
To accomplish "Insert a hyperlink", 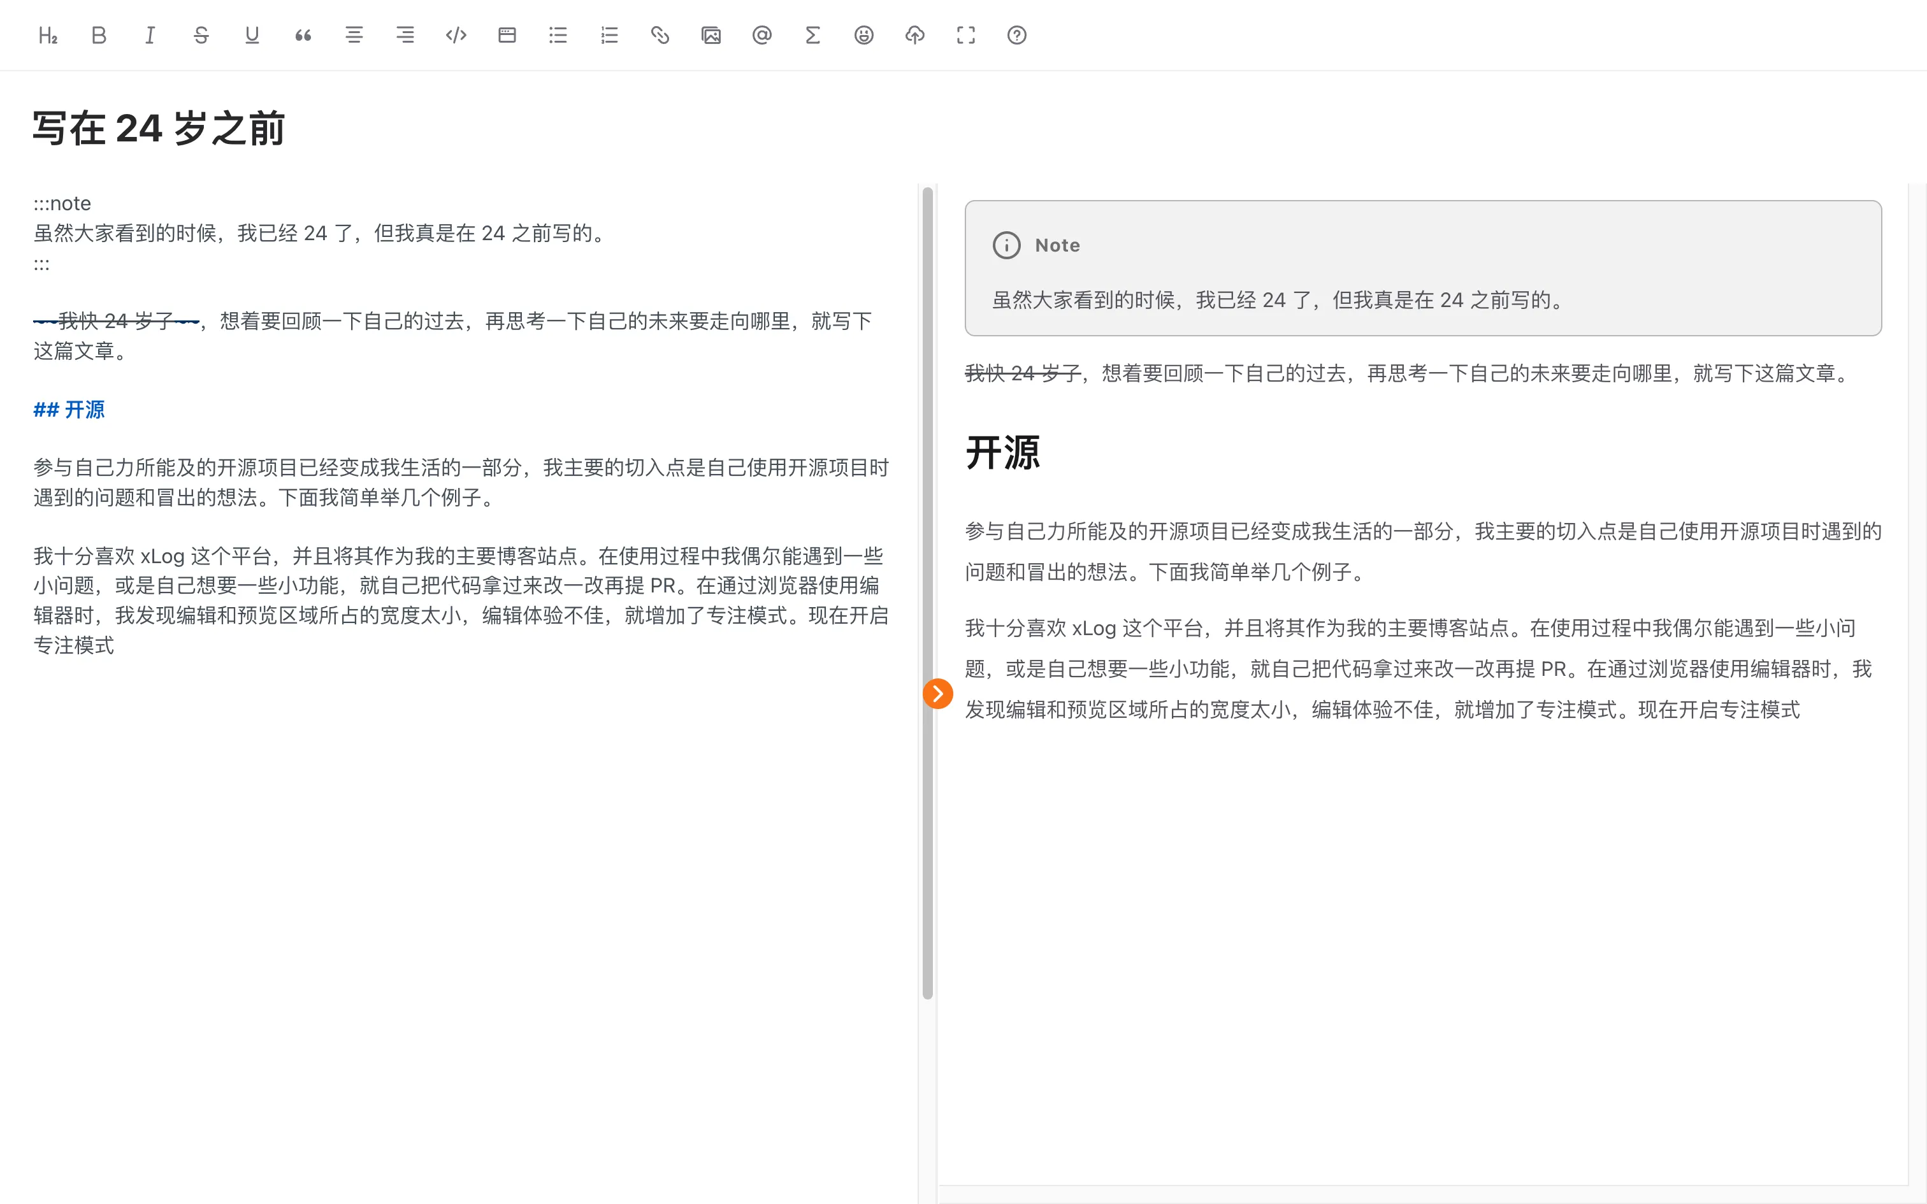I will 660,35.
